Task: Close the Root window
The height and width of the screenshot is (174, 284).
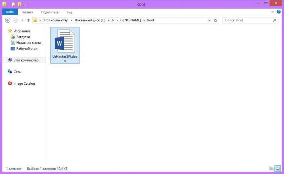Action: [276, 3]
